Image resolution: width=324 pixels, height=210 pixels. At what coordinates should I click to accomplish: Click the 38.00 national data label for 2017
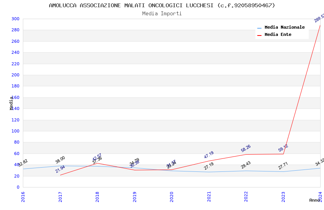[x=60, y=160]
